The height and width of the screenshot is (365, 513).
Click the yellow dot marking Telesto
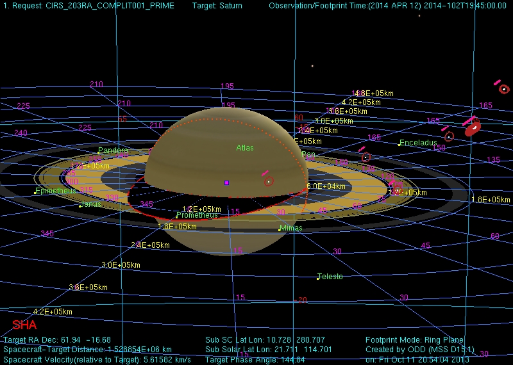click(317, 279)
